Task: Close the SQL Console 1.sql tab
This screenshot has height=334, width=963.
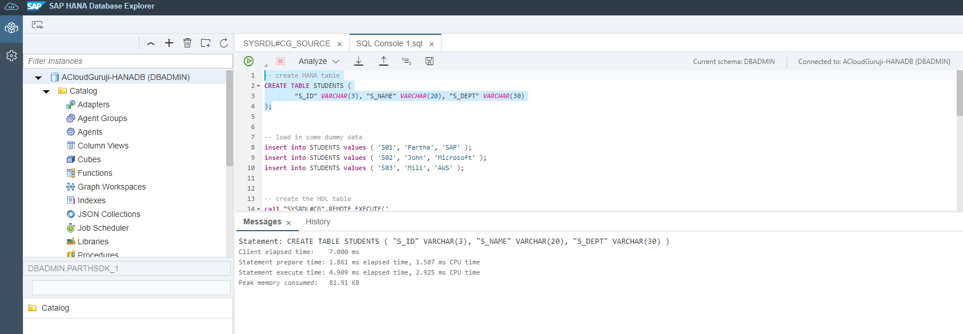Action: [x=432, y=44]
